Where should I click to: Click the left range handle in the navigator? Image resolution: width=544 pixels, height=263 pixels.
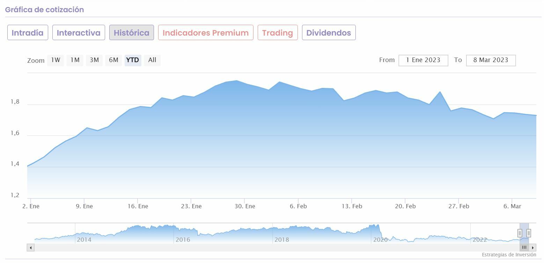point(520,233)
